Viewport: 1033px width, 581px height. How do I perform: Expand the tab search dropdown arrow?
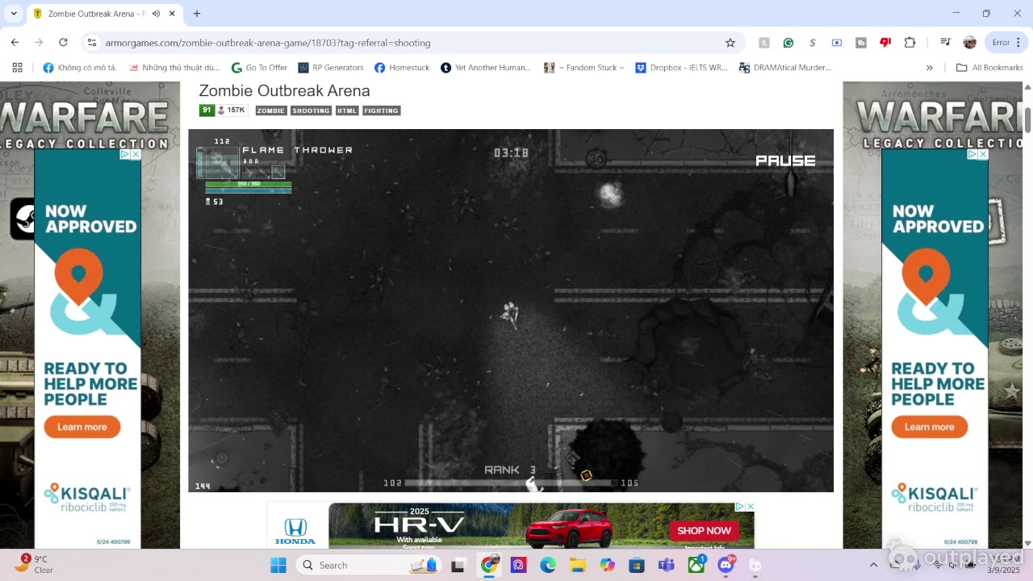(14, 14)
